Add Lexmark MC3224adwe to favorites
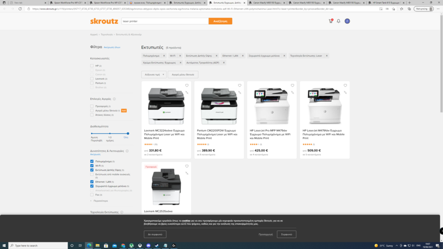 click(187, 85)
